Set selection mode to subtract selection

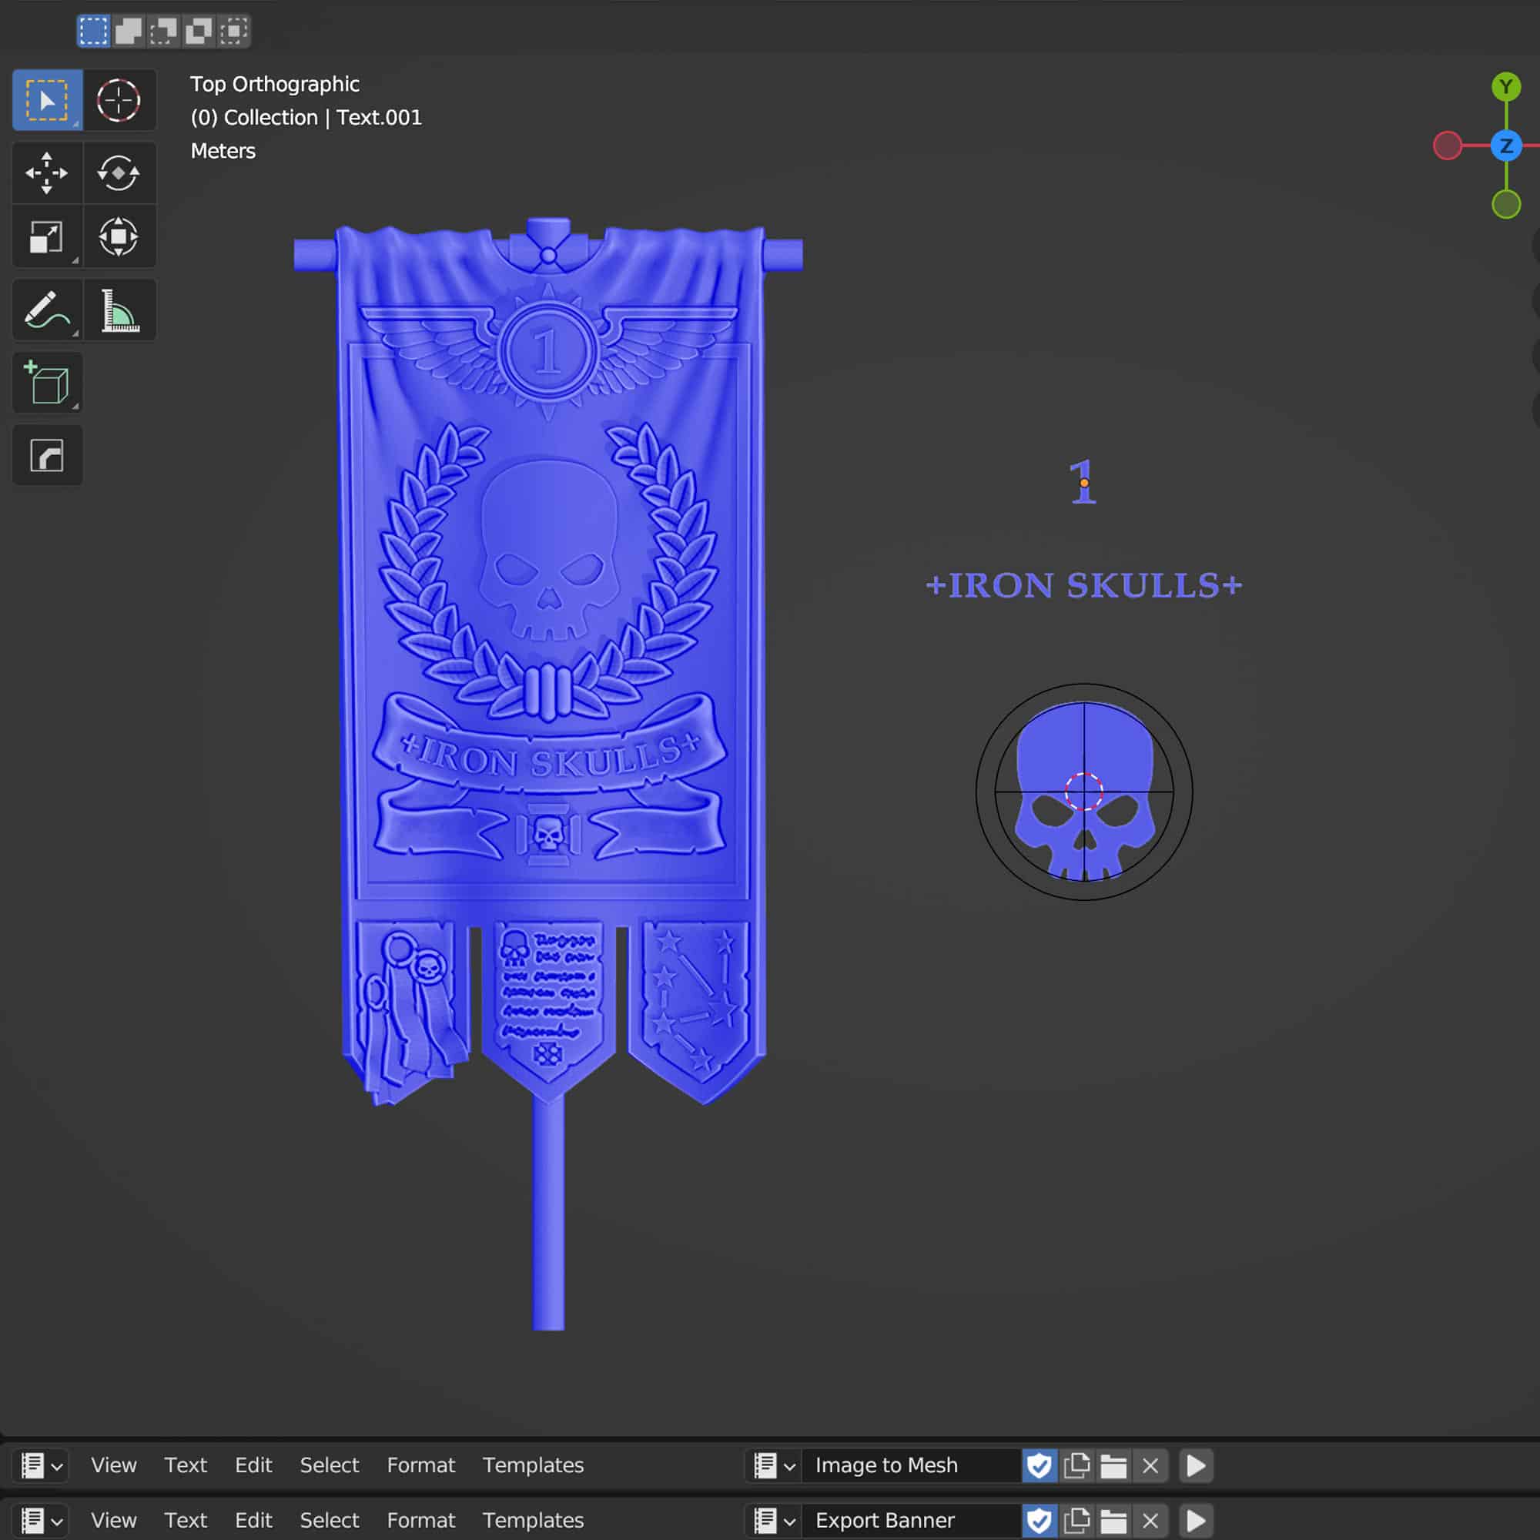pos(163,31)
